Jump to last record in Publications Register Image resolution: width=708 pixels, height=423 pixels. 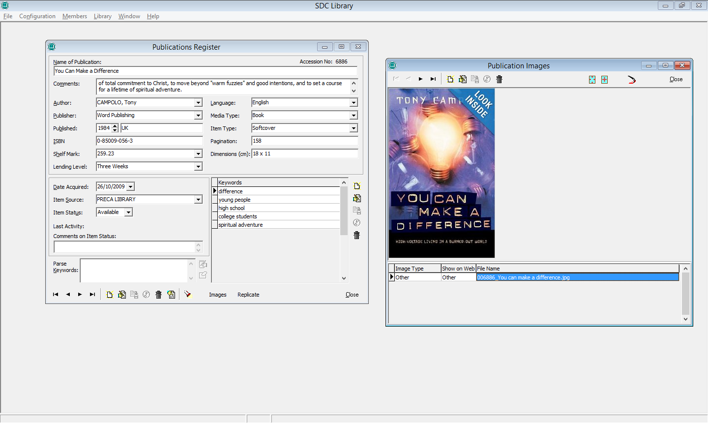pyautogui.click(x=92, y=295)
